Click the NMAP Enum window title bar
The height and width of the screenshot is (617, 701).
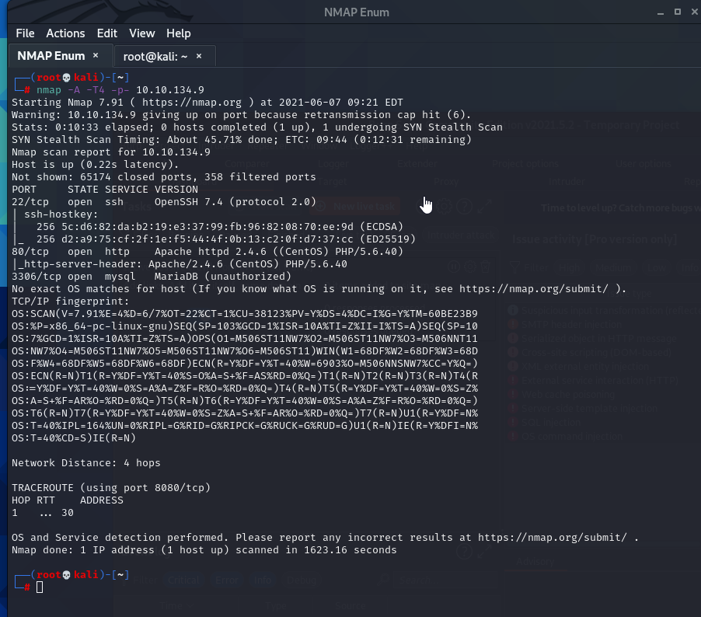pos(350,12)
